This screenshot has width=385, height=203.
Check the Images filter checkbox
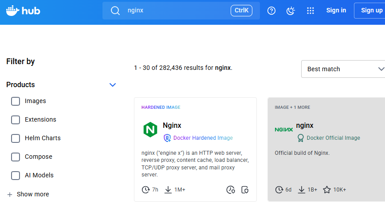(x=16, y=101)
